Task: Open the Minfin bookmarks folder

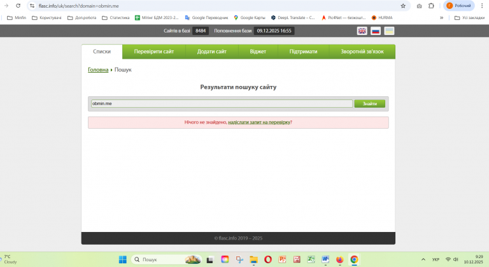Action: (x=17, y=18)
